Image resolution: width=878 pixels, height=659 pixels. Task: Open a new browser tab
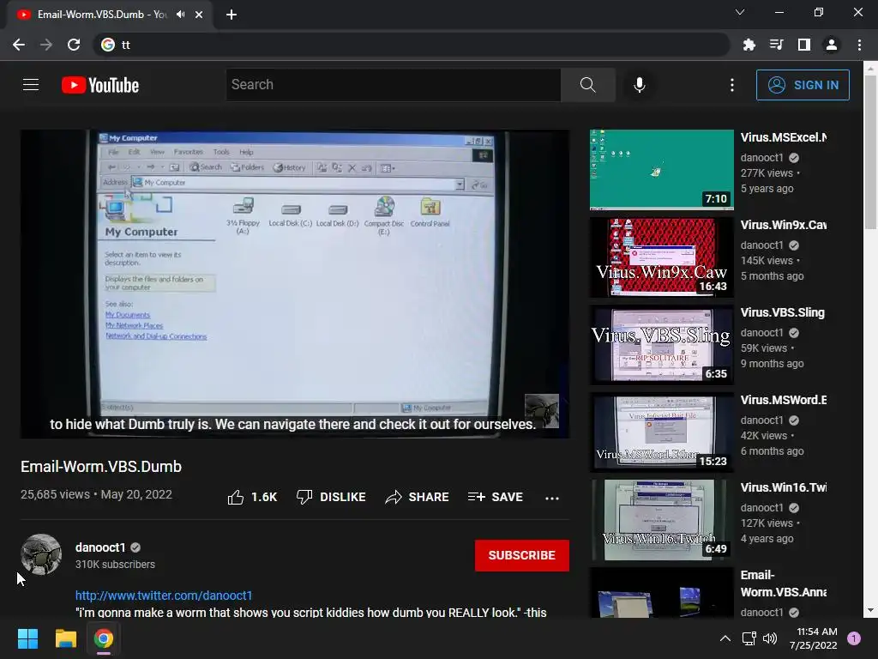click(x=232, y=15)
